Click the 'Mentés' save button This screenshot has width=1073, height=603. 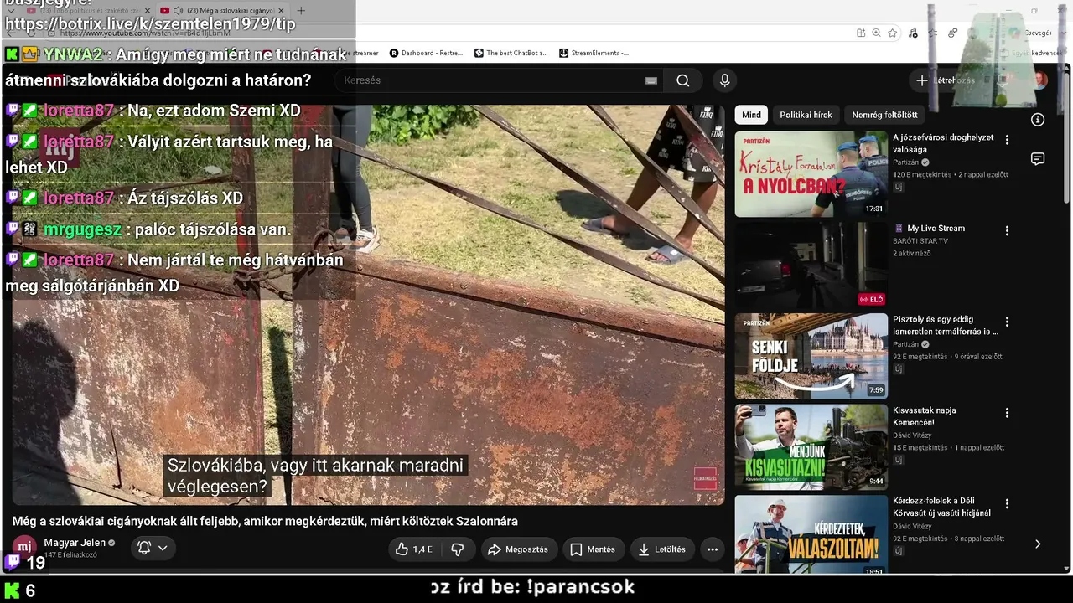pos(594,549)
